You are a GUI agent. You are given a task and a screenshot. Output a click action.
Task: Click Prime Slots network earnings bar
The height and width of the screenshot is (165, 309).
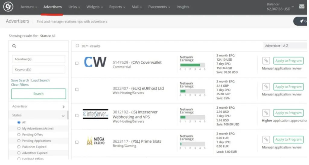(192, 144)
